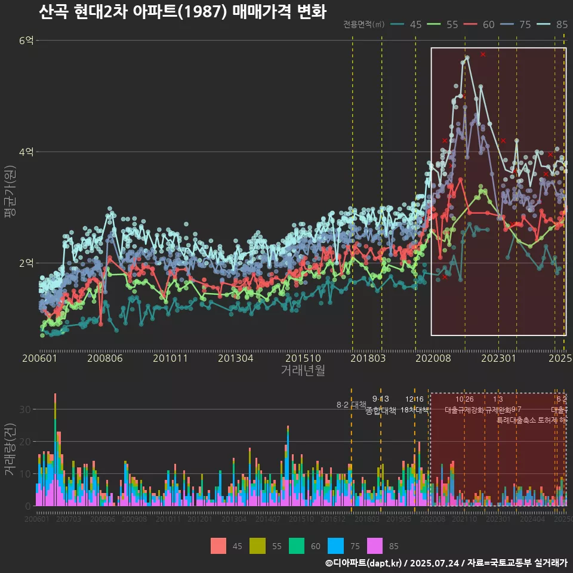Click the 201407 tick on volume chart
This screenshot has height=573, width=573.
[268, 519]
